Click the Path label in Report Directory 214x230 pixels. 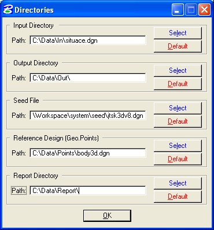click(19, 191)
